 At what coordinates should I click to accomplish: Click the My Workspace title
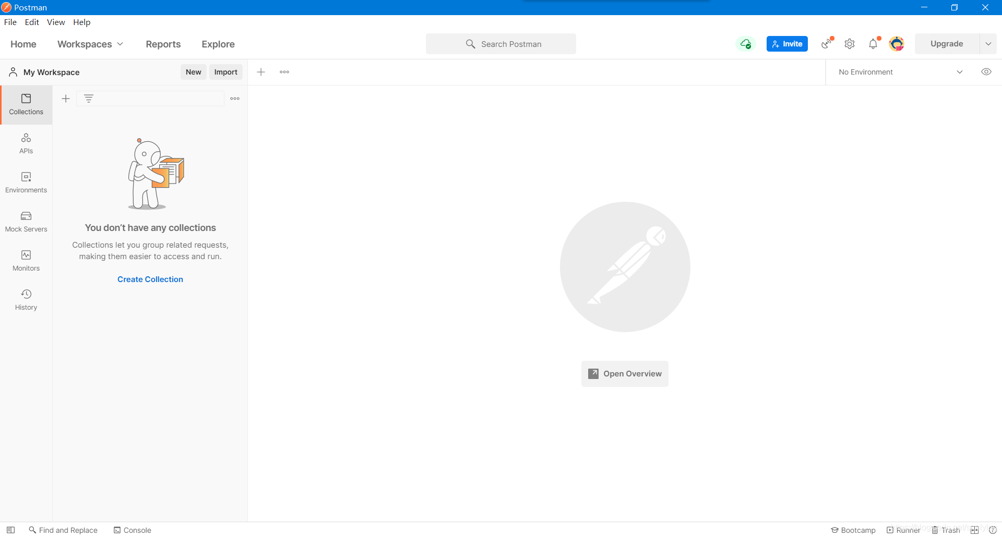coord(52,72)
